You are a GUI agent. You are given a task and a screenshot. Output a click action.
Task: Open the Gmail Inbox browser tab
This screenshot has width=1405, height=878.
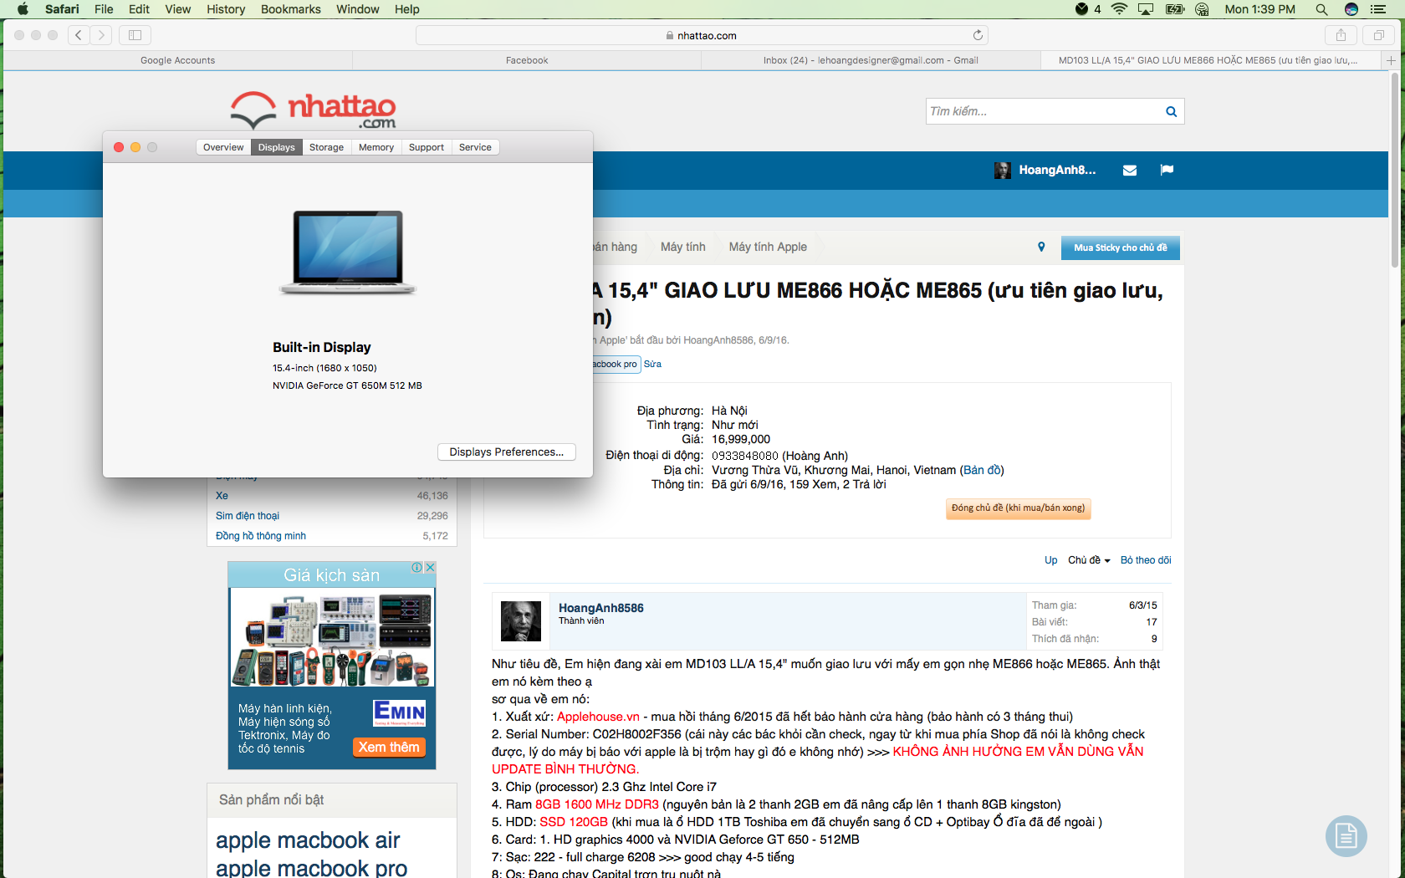tap(870, 60)
